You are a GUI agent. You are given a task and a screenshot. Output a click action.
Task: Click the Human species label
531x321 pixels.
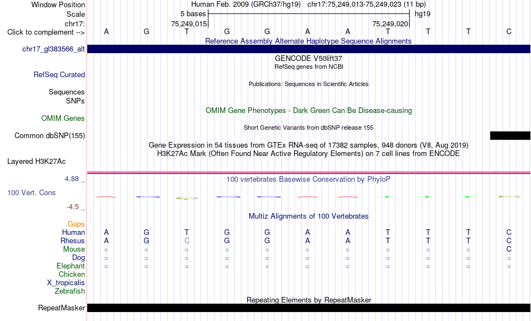point(73,232)
